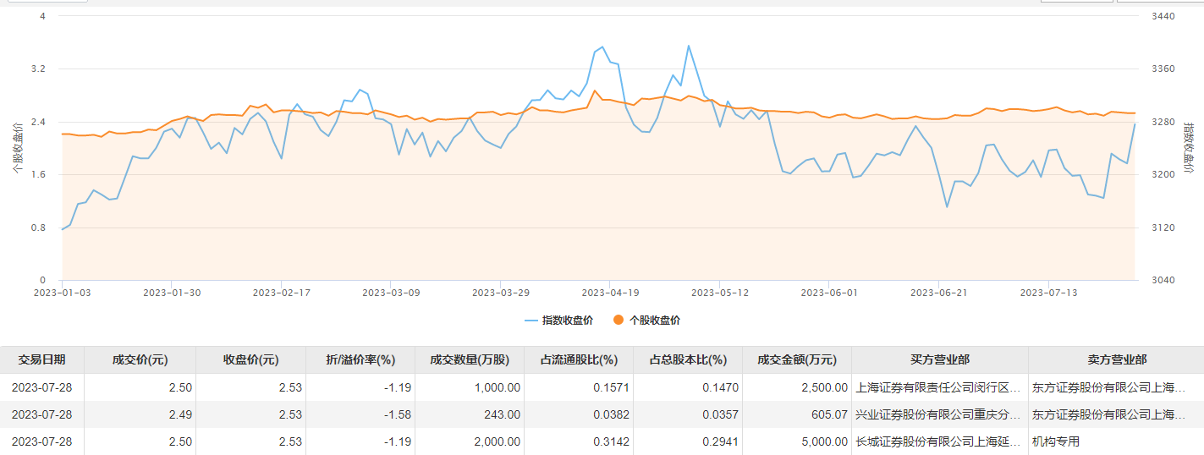Click the 折/溢价率(%) column header
This screenshot has height=455, width=1204.
pyautogui.click(x=360, y=359)
